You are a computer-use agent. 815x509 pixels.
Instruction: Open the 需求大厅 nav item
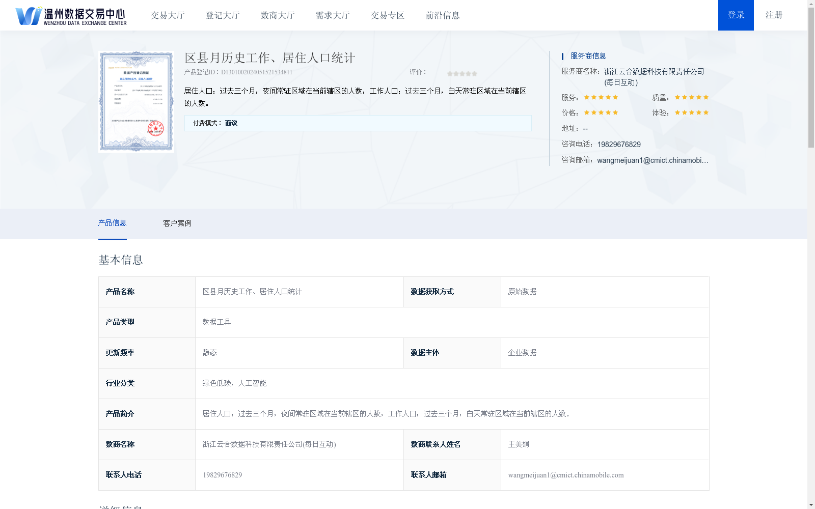click(333, 15)
